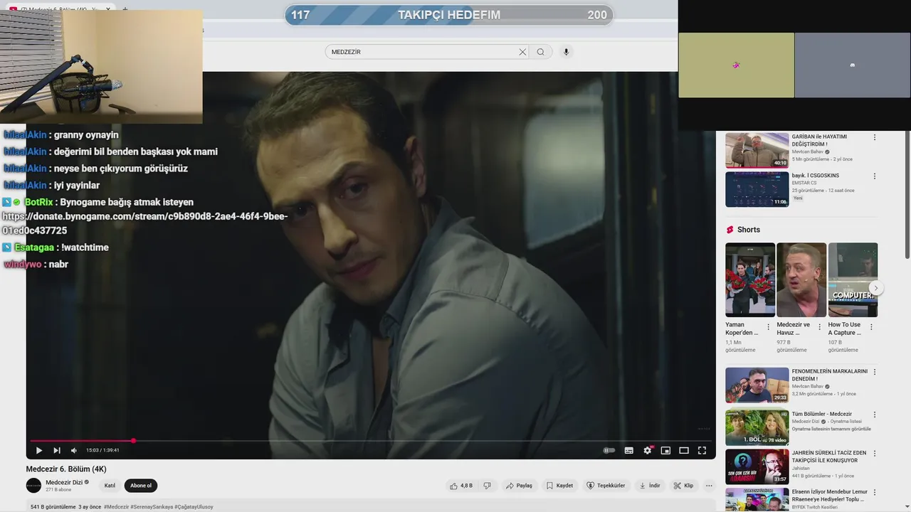The image size is (911, 512).
Task: Like the video (4,8 B)
Action: click(461, 486)
